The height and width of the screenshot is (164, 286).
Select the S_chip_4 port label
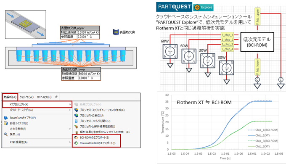(227, 49)
